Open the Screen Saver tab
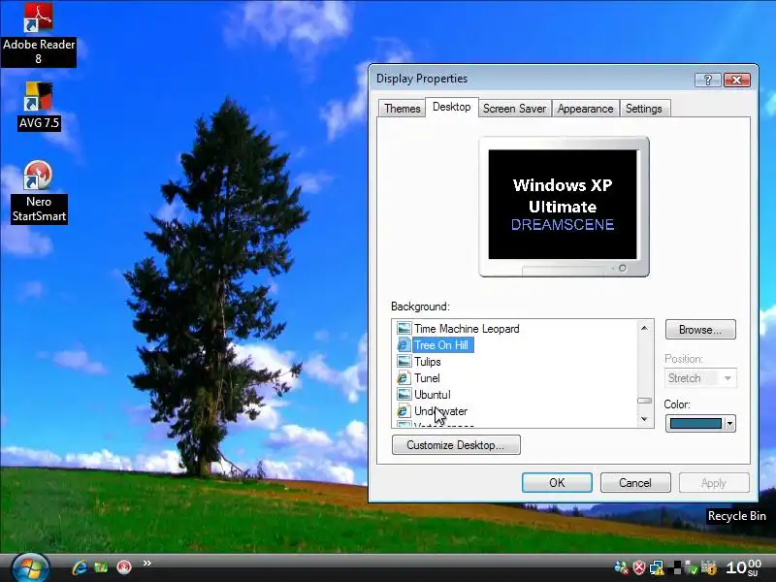 [515, 109]
